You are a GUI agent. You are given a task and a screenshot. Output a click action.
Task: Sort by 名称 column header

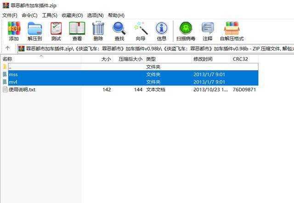pyautogui.click(x=41, y=59)
